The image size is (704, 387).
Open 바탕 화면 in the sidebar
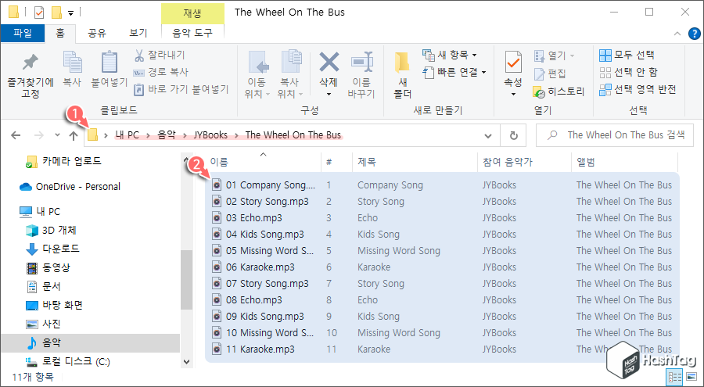coord(54,305)
